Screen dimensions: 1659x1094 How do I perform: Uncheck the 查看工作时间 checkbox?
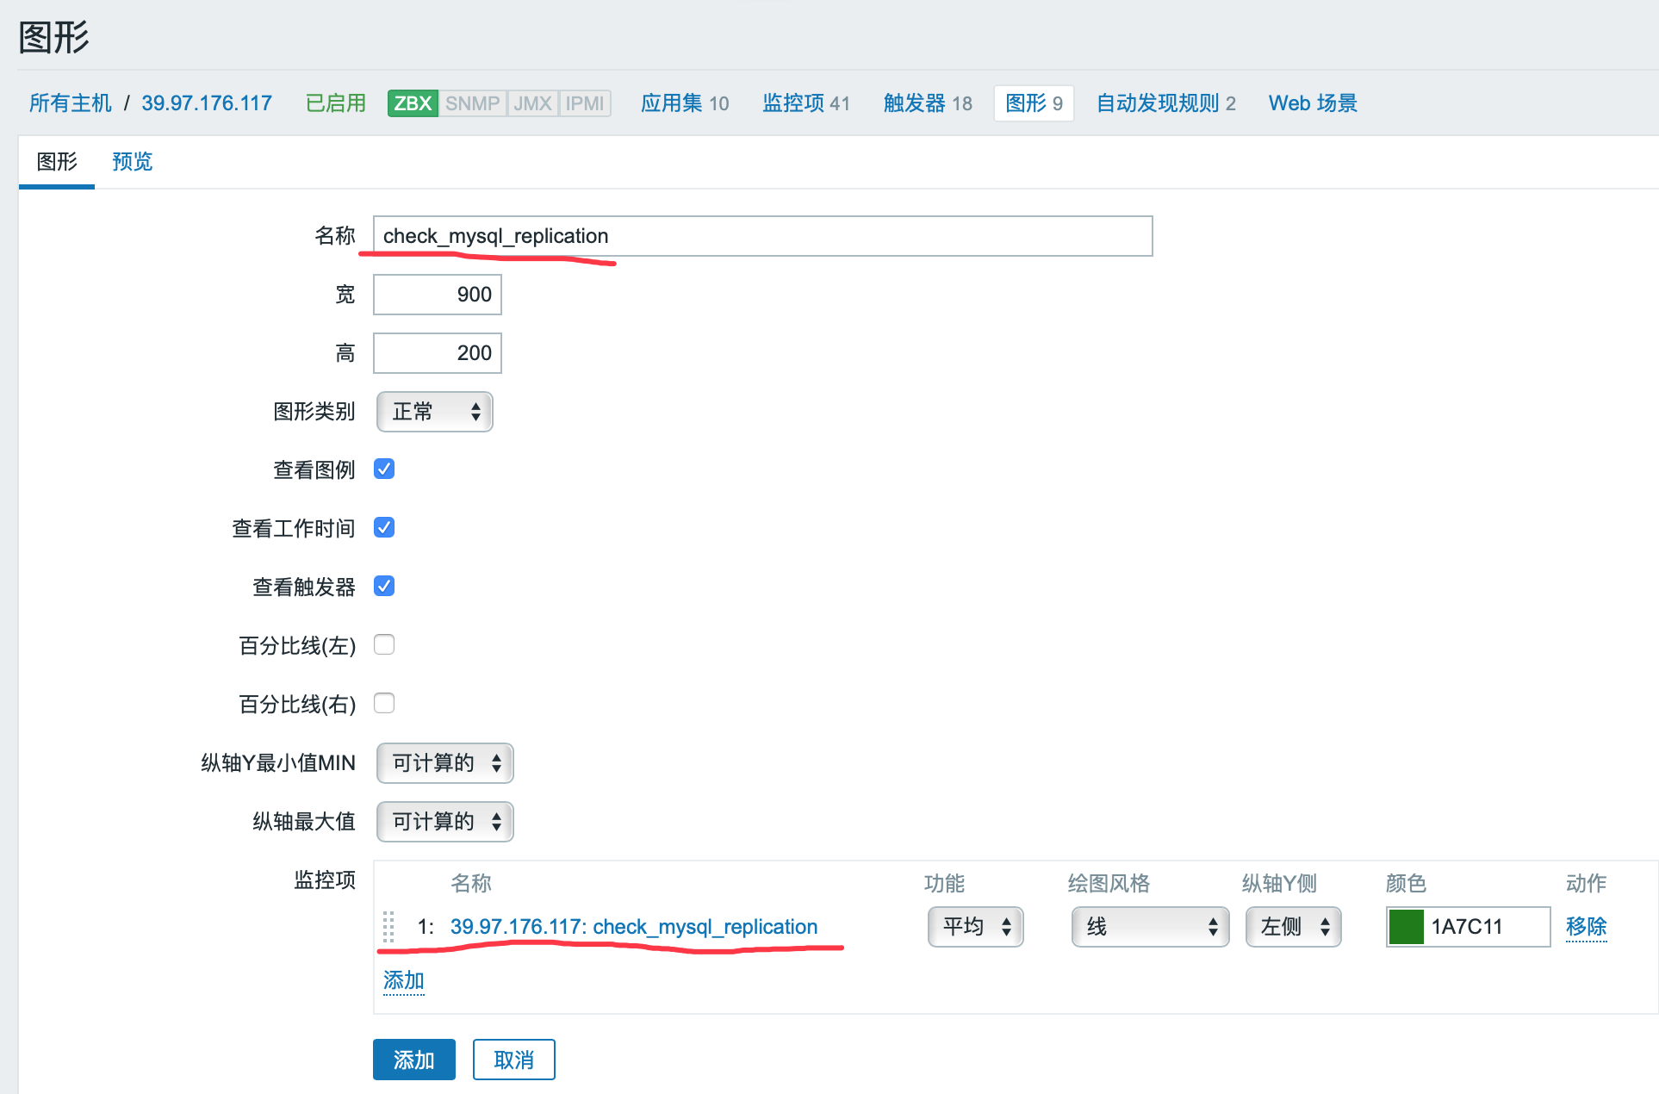[x=384, y=527]
